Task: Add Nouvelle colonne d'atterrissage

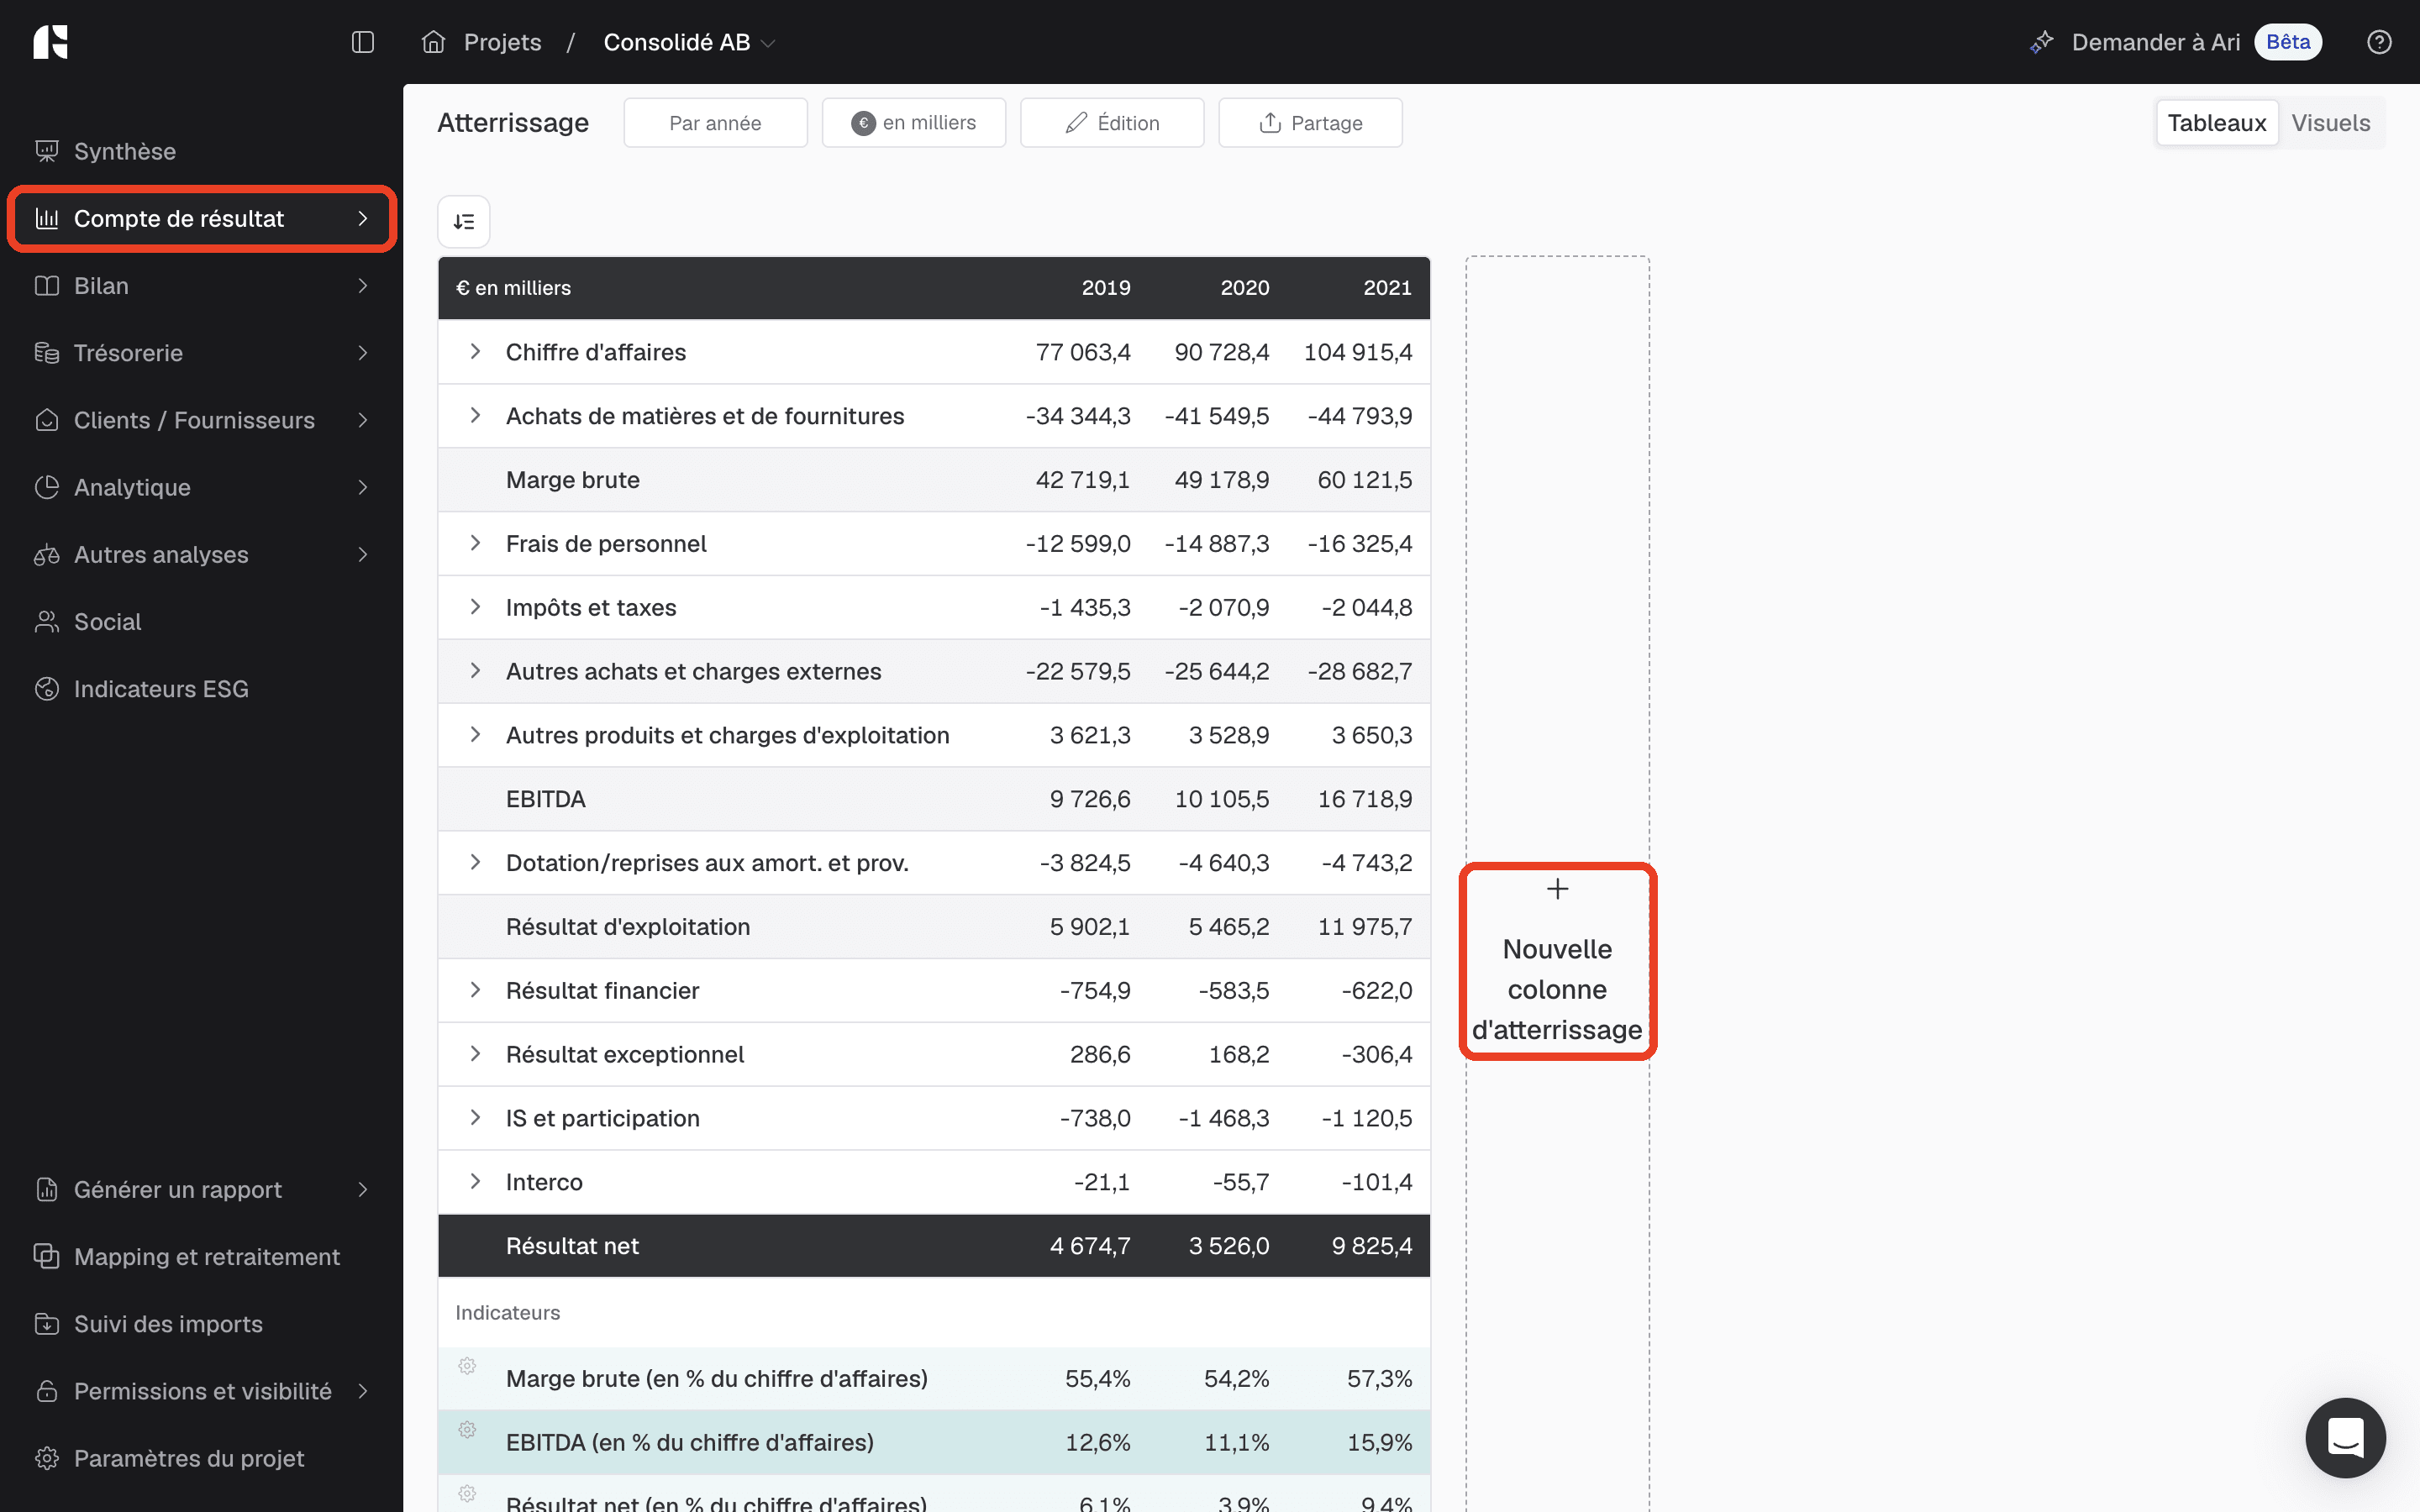Action: 1557,961
